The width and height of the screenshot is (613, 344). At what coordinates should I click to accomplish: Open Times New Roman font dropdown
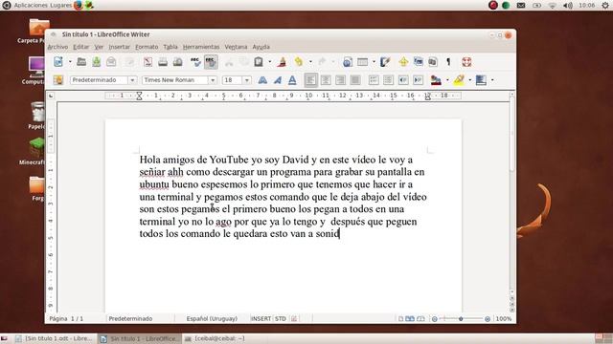coord(213,80)
